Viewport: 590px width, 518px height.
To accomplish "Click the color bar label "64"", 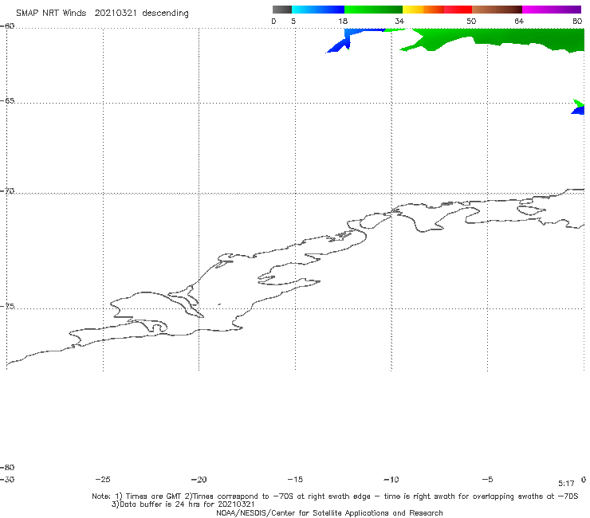I will (519, 22).
